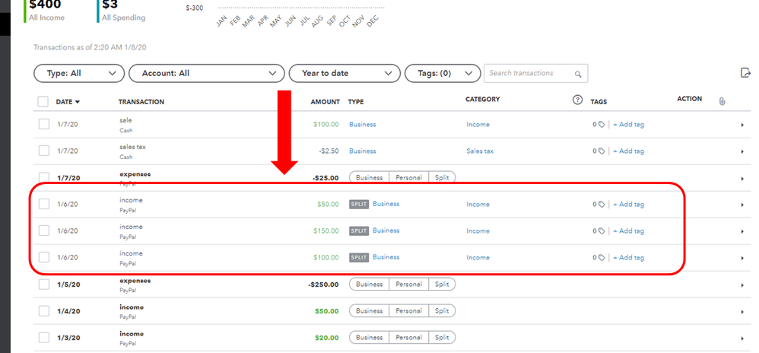
Task: Mark -$25.00 expenses as Business
Action: pyautogui.click(x=370, y=178)
